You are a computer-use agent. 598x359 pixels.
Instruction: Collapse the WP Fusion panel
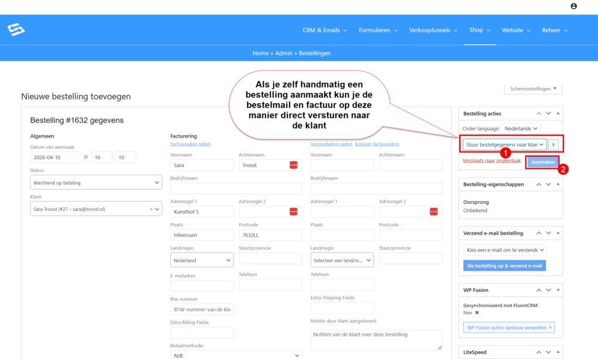[557, 290]
